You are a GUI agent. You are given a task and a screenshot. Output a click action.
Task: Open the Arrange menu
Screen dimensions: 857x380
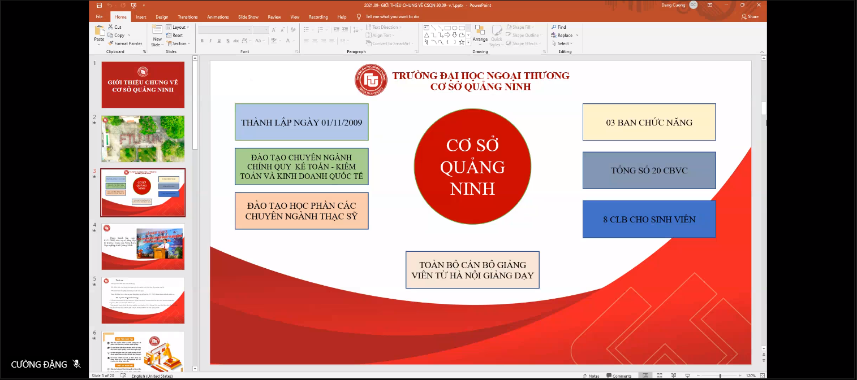click(480, 35)
